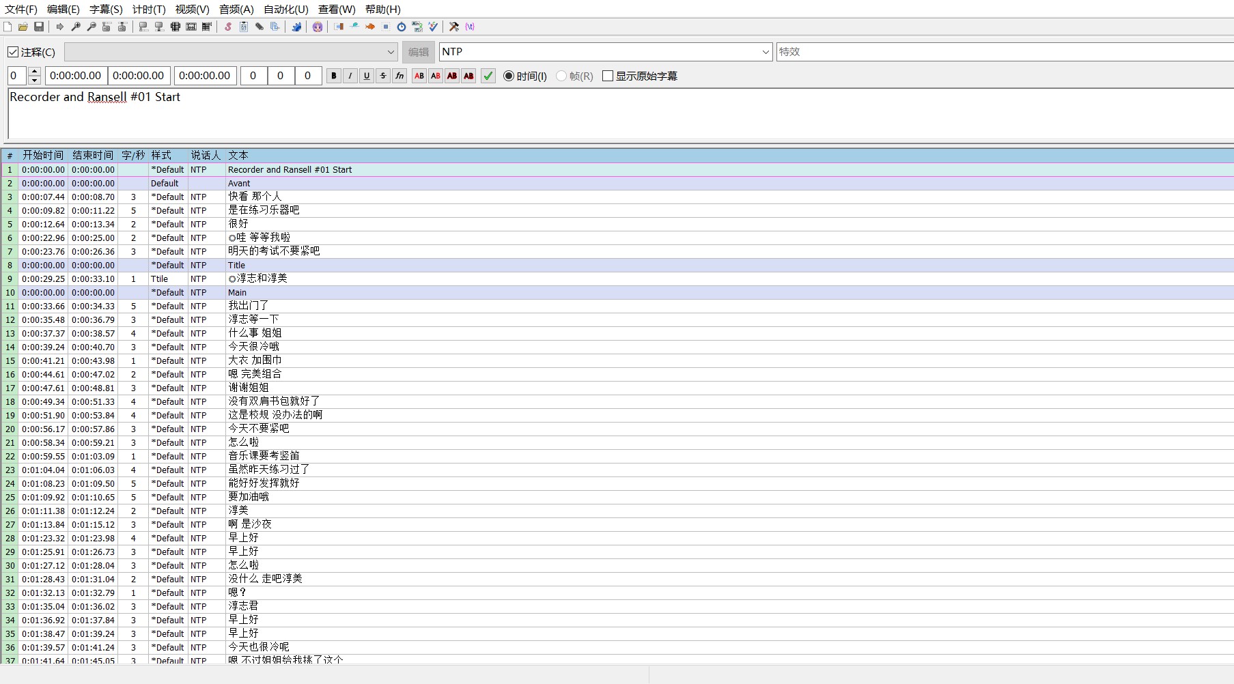
Task: Expand the NTP actor dropdown
Action: point(766,52)
